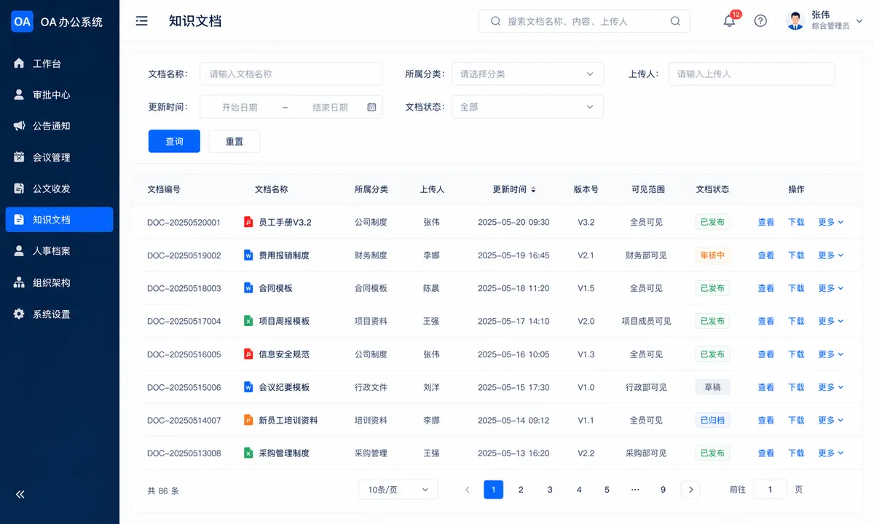Click document number DOC-20250517004

tap(184, 321)
